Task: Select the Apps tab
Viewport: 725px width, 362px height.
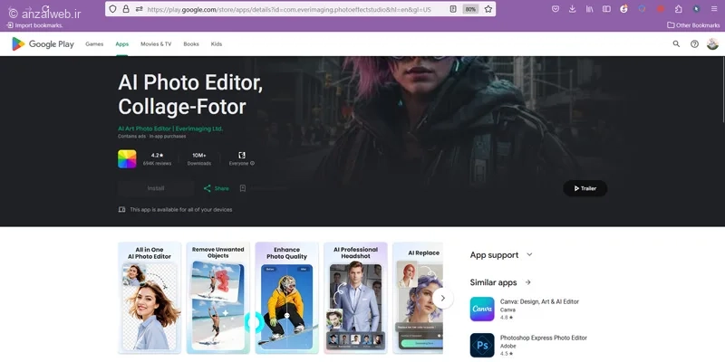Action: point(122,43)
